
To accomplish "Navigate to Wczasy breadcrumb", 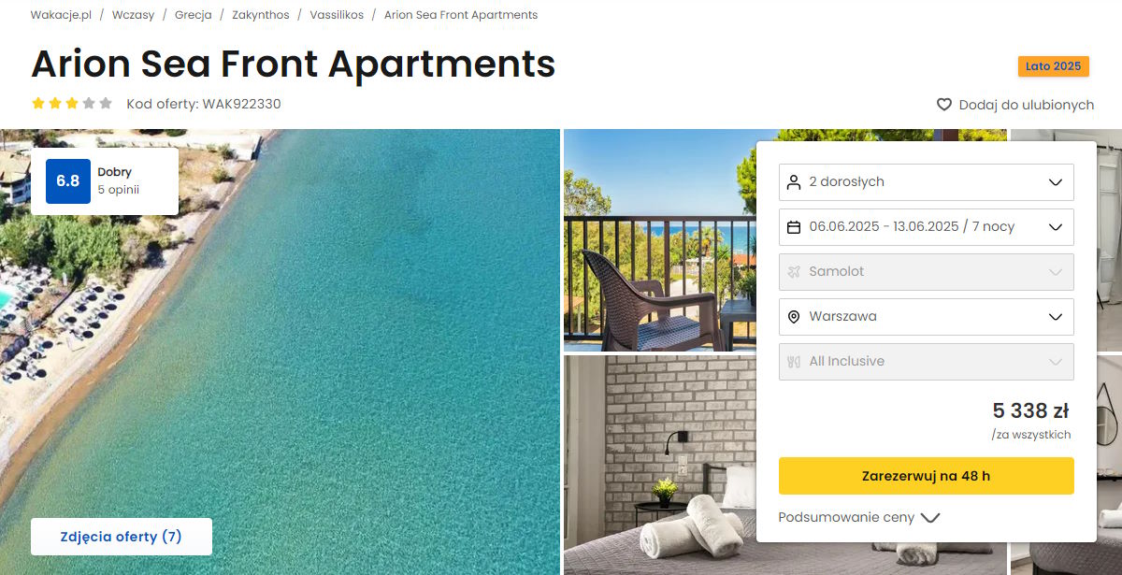I will (133, 15).
